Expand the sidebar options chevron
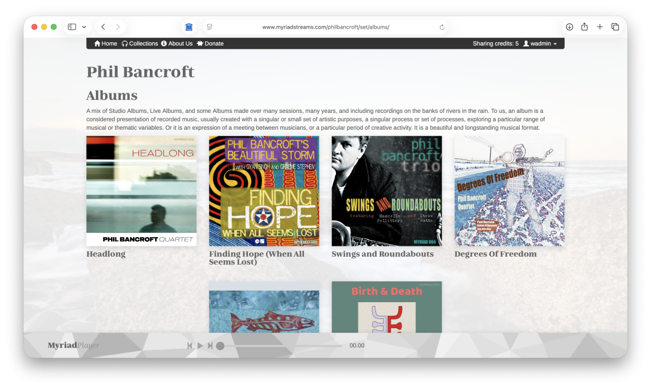The image size is (651, 389). 84,27
